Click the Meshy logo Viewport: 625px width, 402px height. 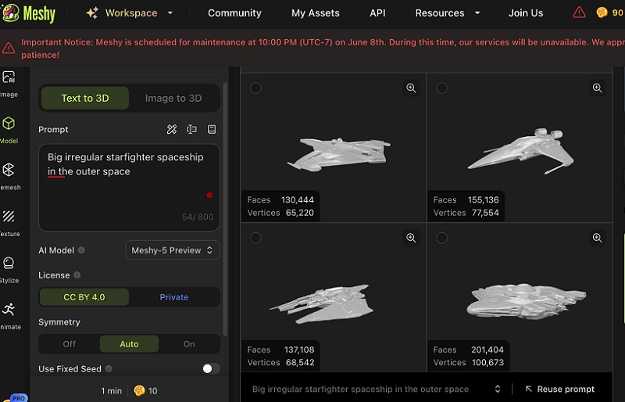[x=28, y=13]
